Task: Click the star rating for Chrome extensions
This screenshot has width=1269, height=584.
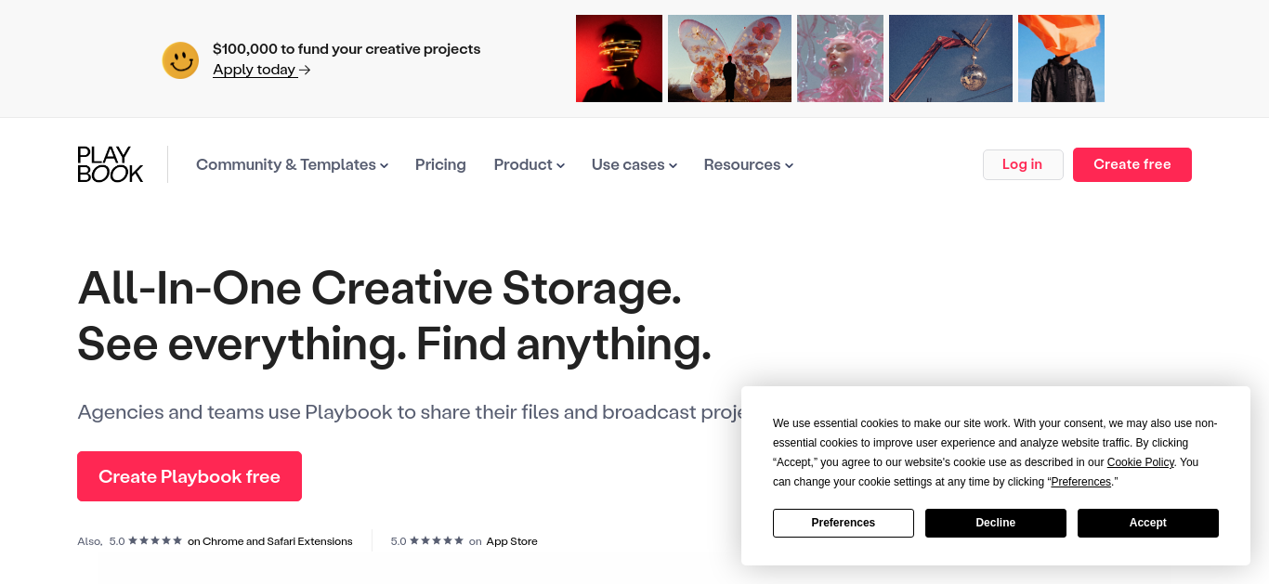Action: click(x=155, y=540)
